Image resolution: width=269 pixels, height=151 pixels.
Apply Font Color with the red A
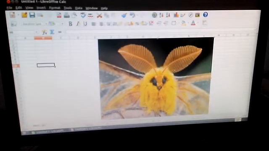click(193, 23)
